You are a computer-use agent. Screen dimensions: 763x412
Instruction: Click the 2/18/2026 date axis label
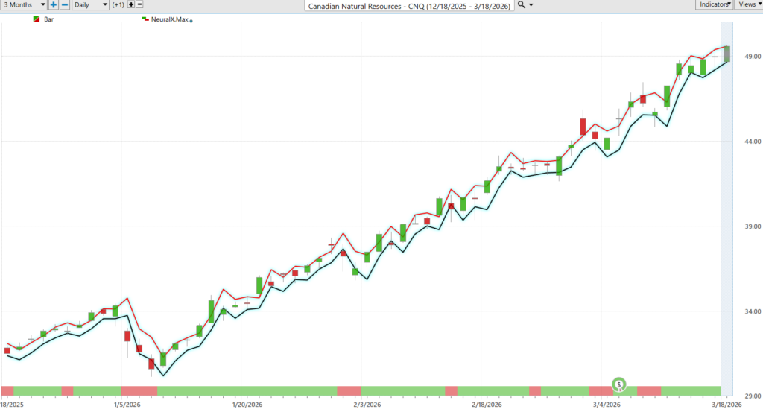tap(487, 405)
